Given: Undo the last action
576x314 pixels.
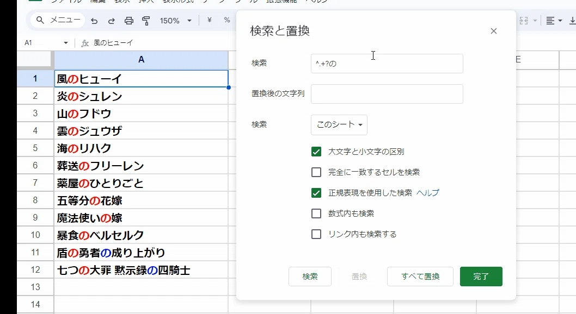Looking at the screenshot, I should 94,21.
